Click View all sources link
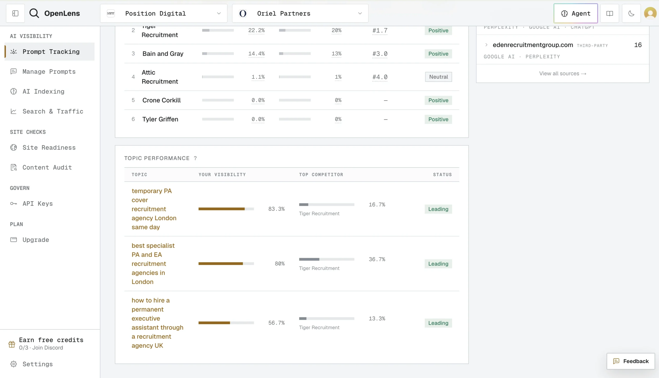 pyautogui.click(x=563, y=74)
